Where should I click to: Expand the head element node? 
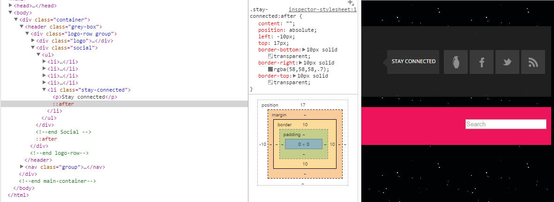(10, 6)
